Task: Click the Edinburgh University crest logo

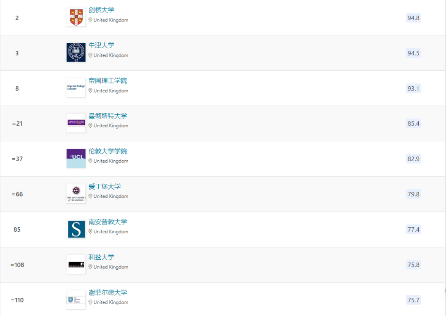Action: pyautogui.click(x=76, y=193)
